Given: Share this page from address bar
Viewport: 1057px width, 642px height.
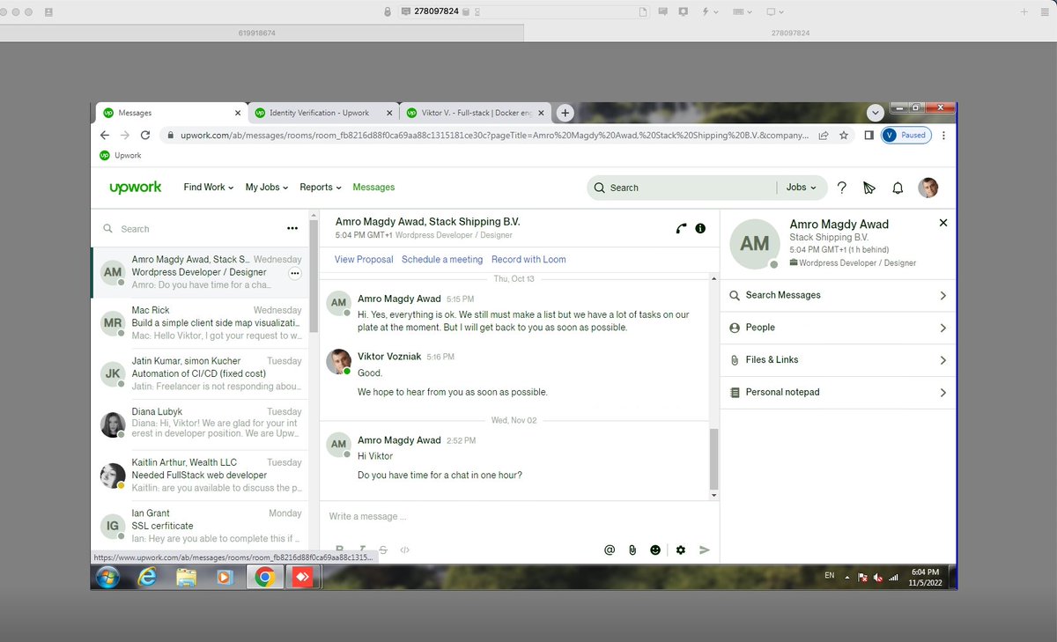Looking at the screenshot, I should point(824,136).
